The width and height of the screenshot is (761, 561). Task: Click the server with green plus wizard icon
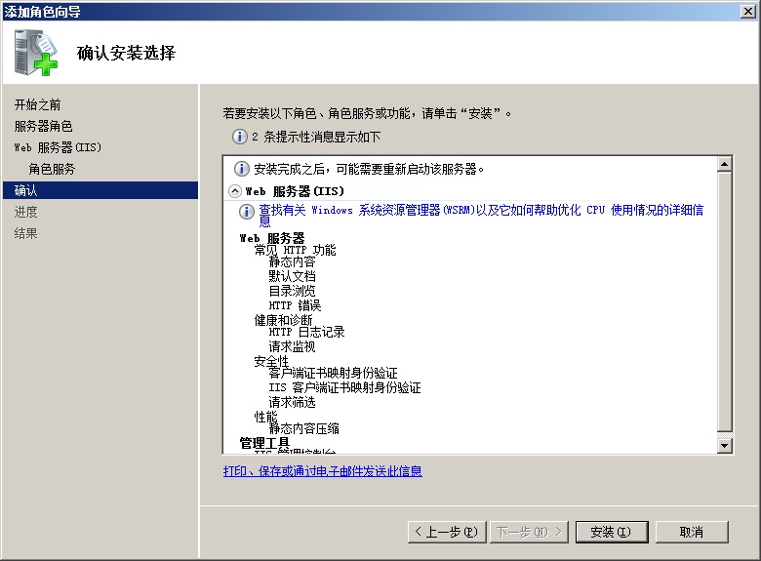point(35,53)
